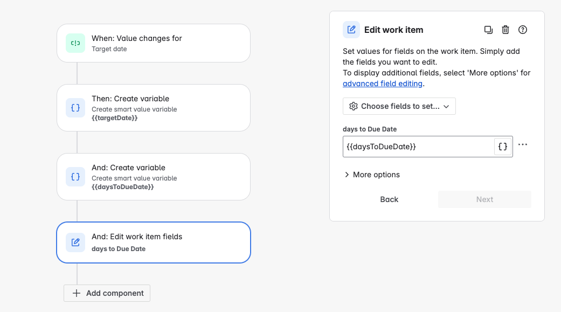
Task: Open the Choose fields to set dropdown
Action: tap(399, 106)
